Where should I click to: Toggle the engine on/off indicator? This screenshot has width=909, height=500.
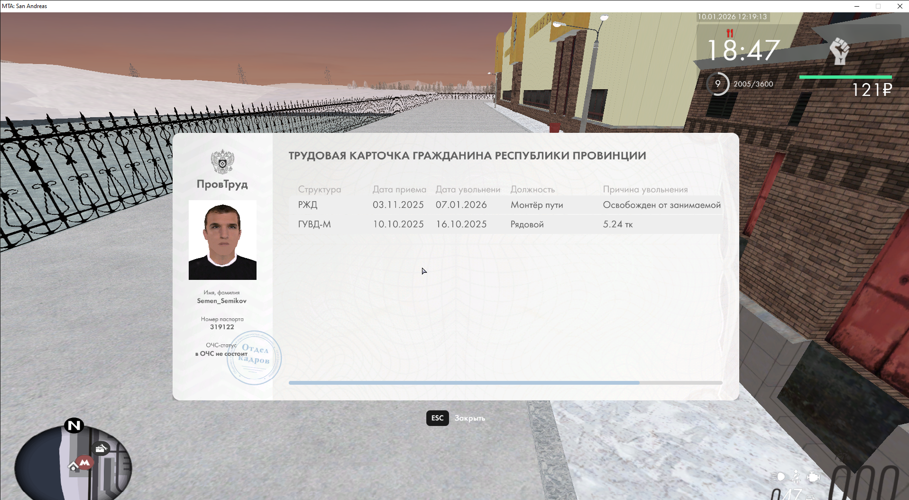click(x=814, y=477)
